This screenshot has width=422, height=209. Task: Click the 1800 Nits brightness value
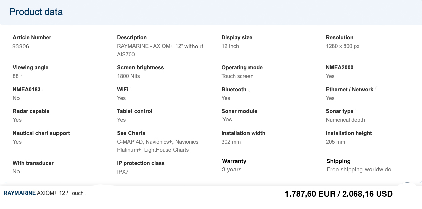128,76
